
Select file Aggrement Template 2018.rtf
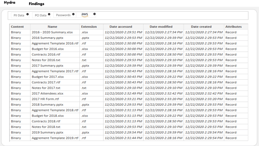(55, 110)
